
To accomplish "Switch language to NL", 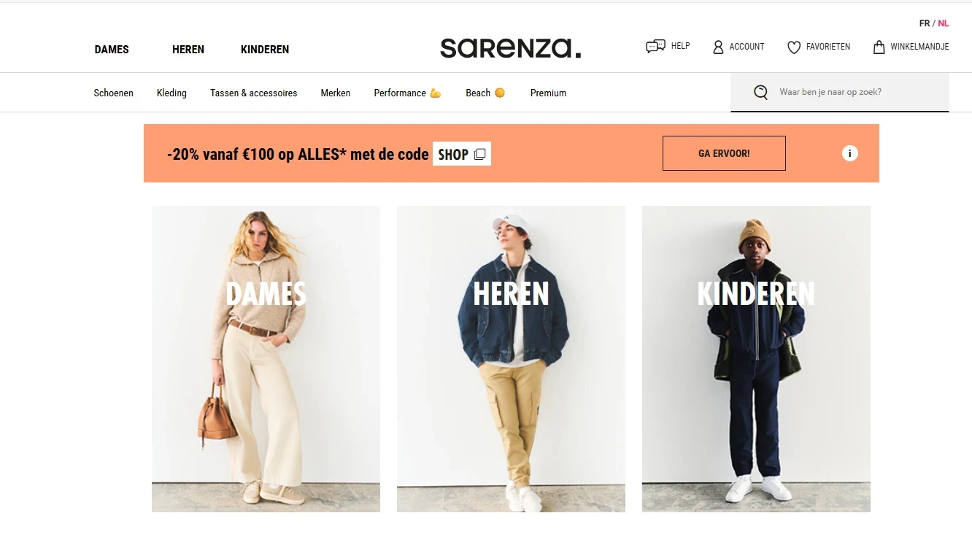I will coord(944,23).
